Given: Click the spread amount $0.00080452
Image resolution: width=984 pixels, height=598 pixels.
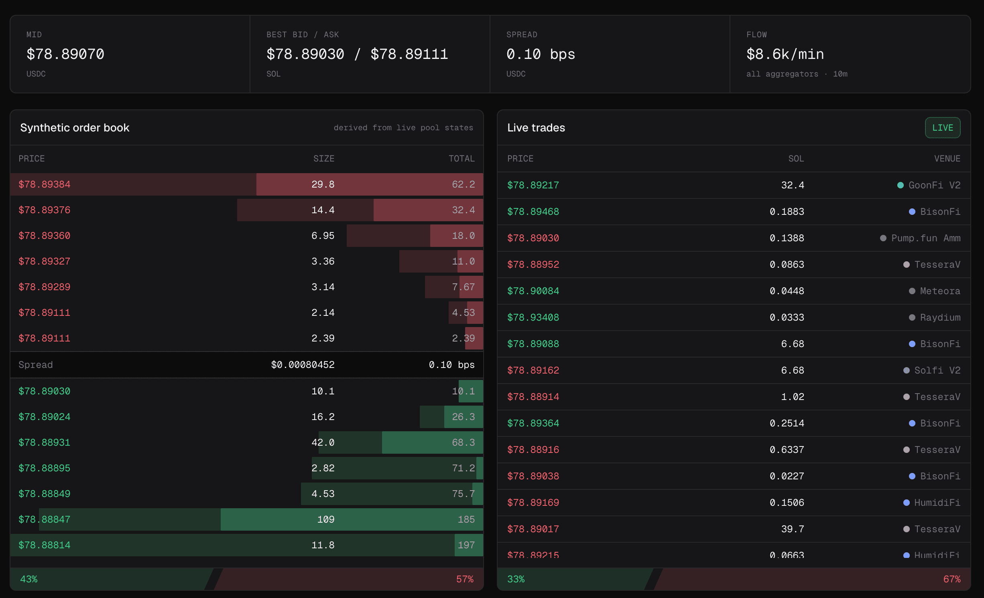Looking at the screenshot, I should (303, 365).
